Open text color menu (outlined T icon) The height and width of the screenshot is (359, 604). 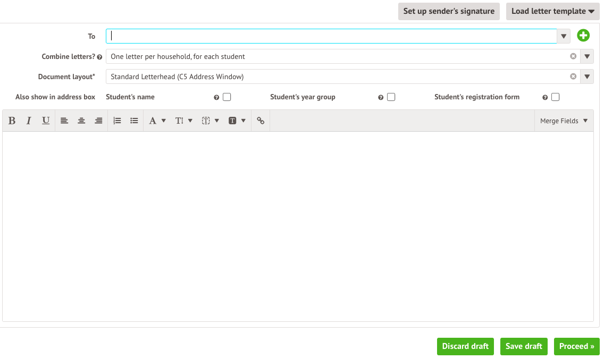pyautogui.click(x=211, y=121)
